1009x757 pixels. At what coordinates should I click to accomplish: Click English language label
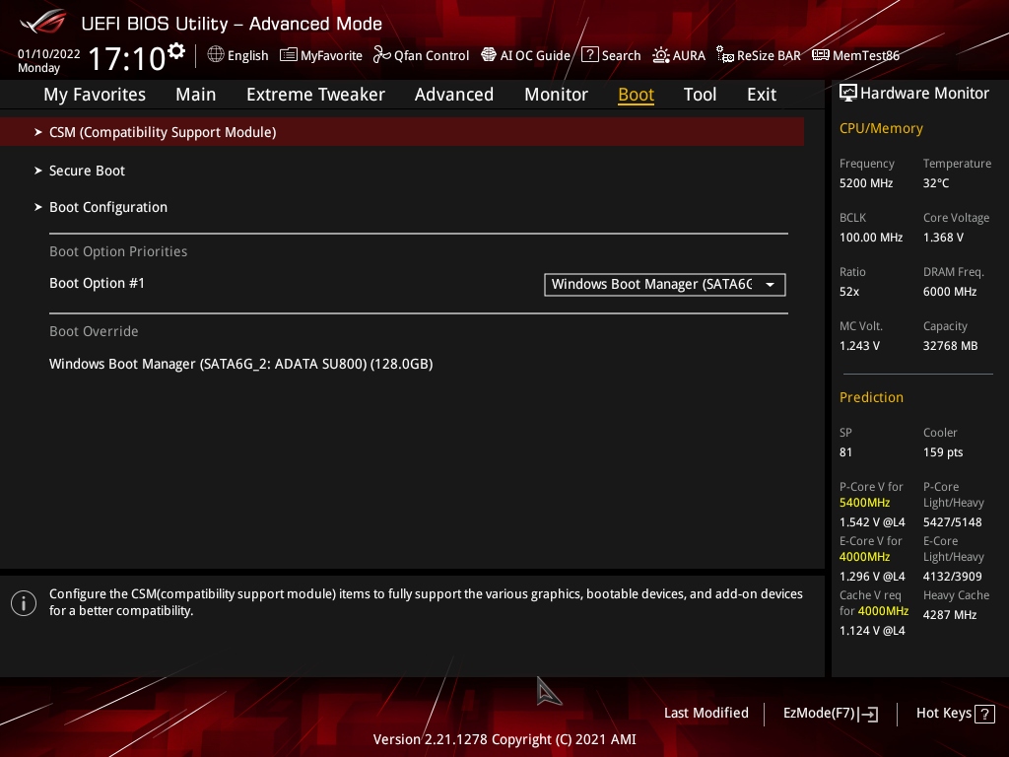[247, 56]
